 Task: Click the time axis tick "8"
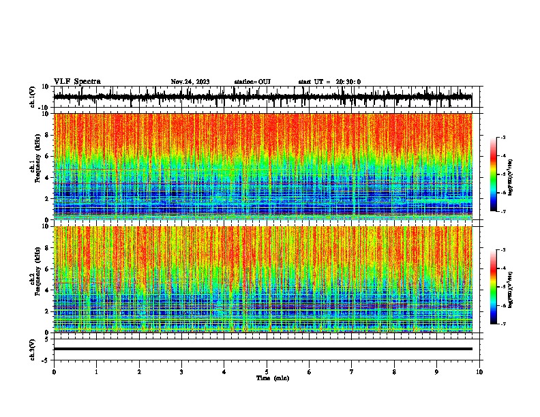point(394,372)
